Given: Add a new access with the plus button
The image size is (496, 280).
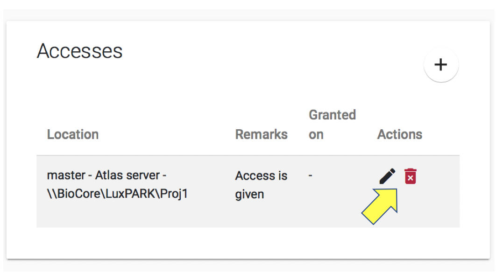Looking at the screenshot, I should [441, 65].
